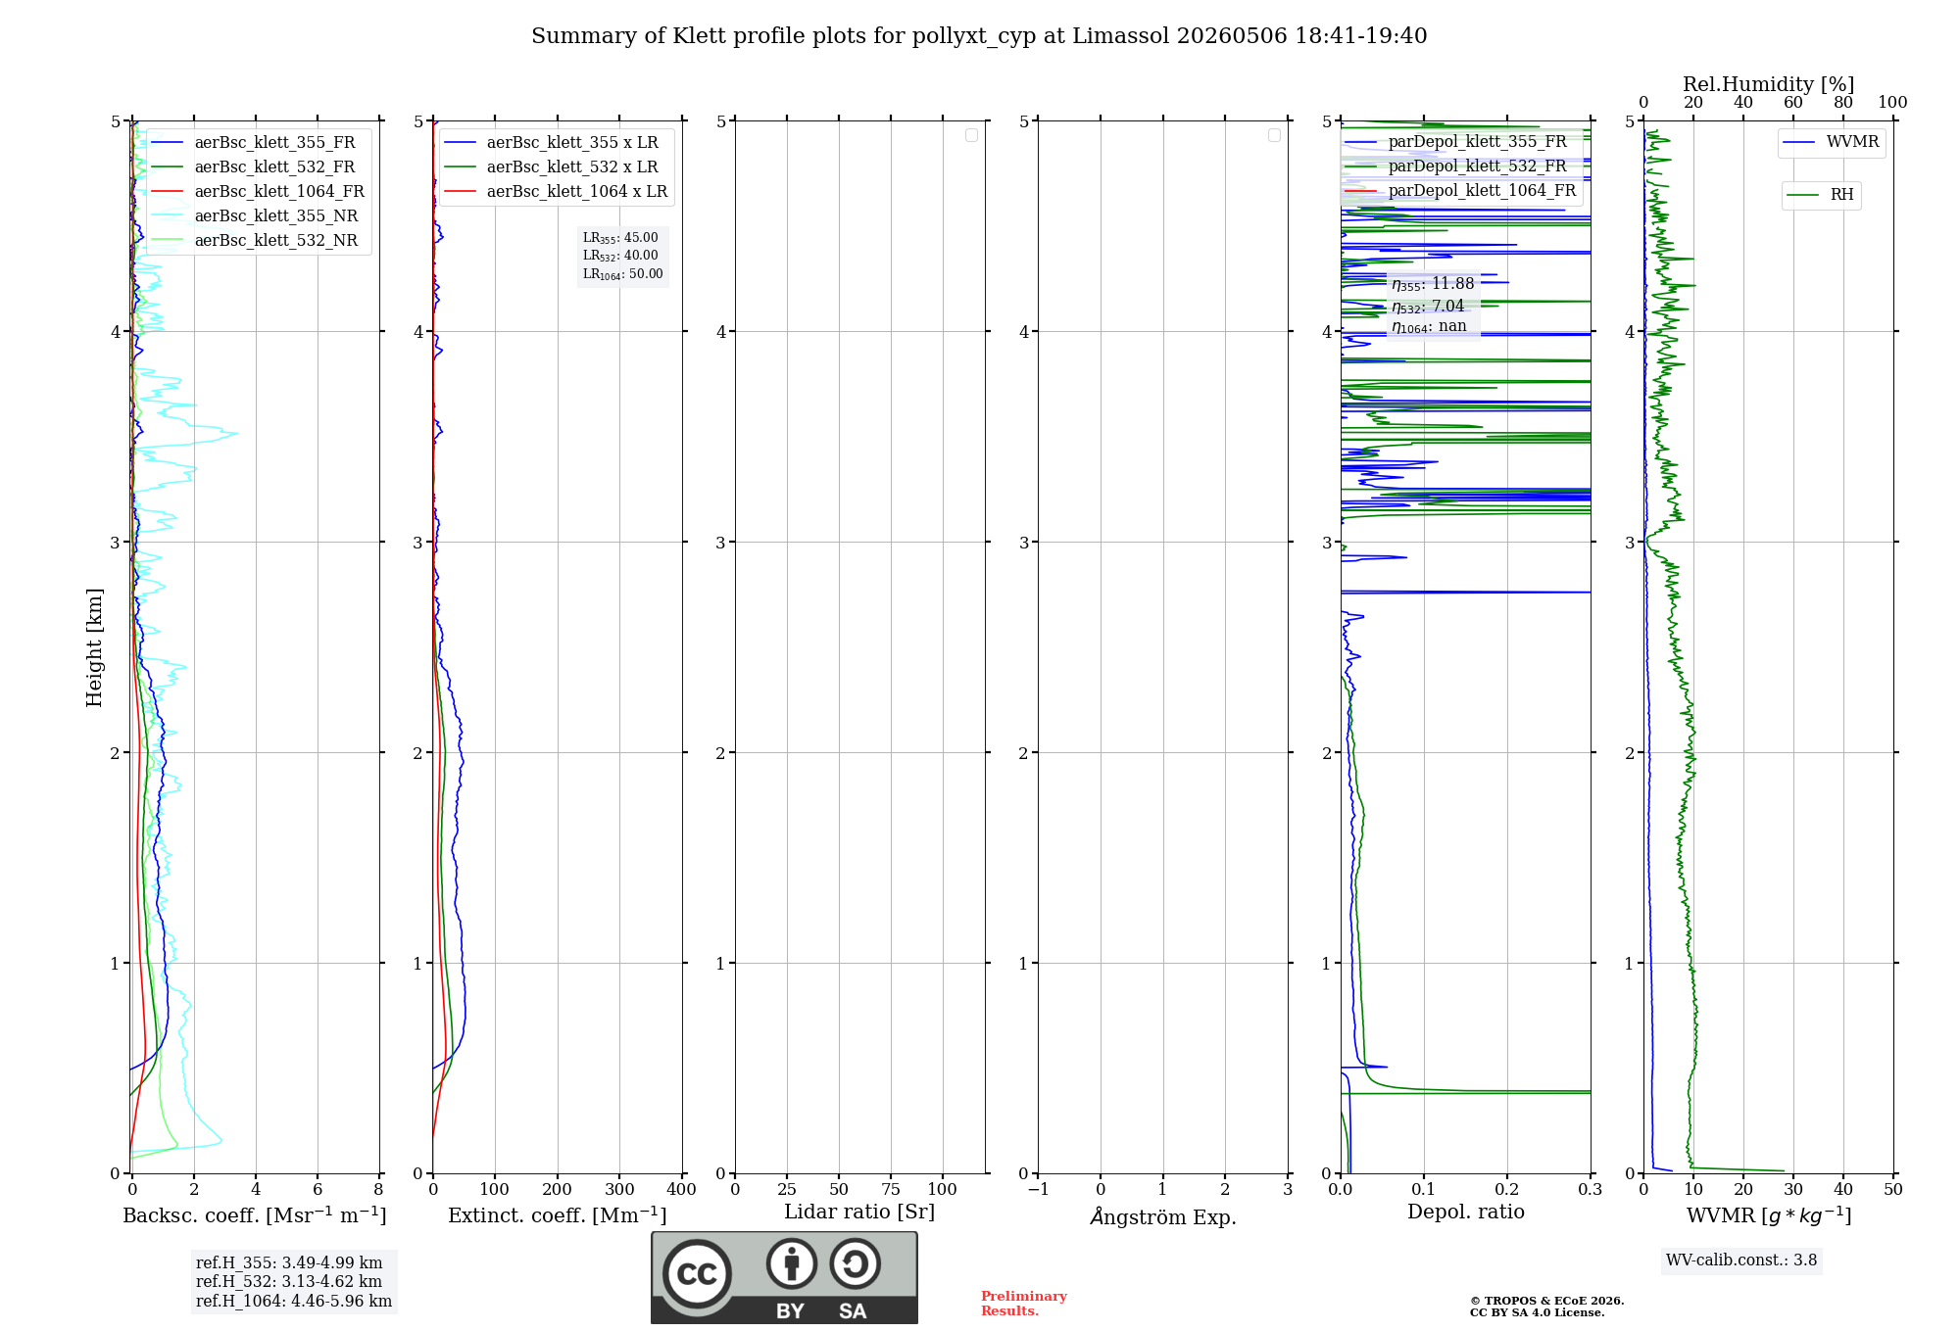
Task: Click the RH legend entry
Action: click(1821, 195)
